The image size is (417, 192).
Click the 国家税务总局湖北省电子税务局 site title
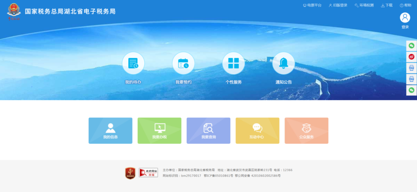click(70, 12)
